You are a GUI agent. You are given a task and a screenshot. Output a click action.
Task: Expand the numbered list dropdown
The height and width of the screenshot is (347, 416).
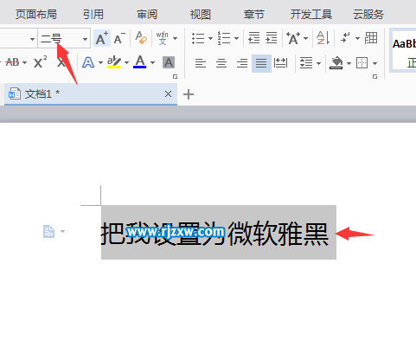click(x=236, y=38)
